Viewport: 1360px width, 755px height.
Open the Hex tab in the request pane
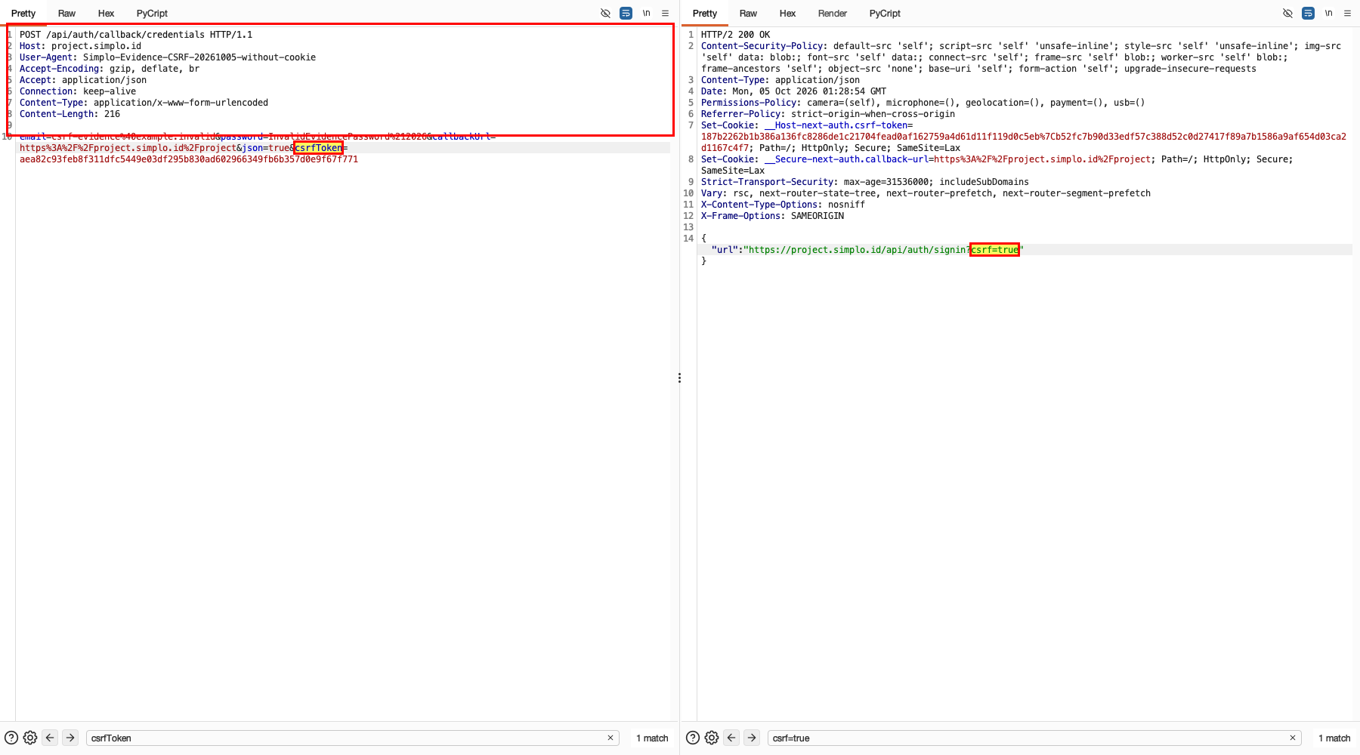click(106, 14)
